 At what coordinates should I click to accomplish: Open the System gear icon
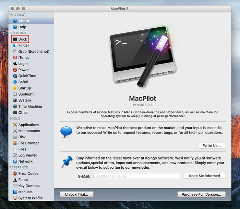[x=15, y=100]
